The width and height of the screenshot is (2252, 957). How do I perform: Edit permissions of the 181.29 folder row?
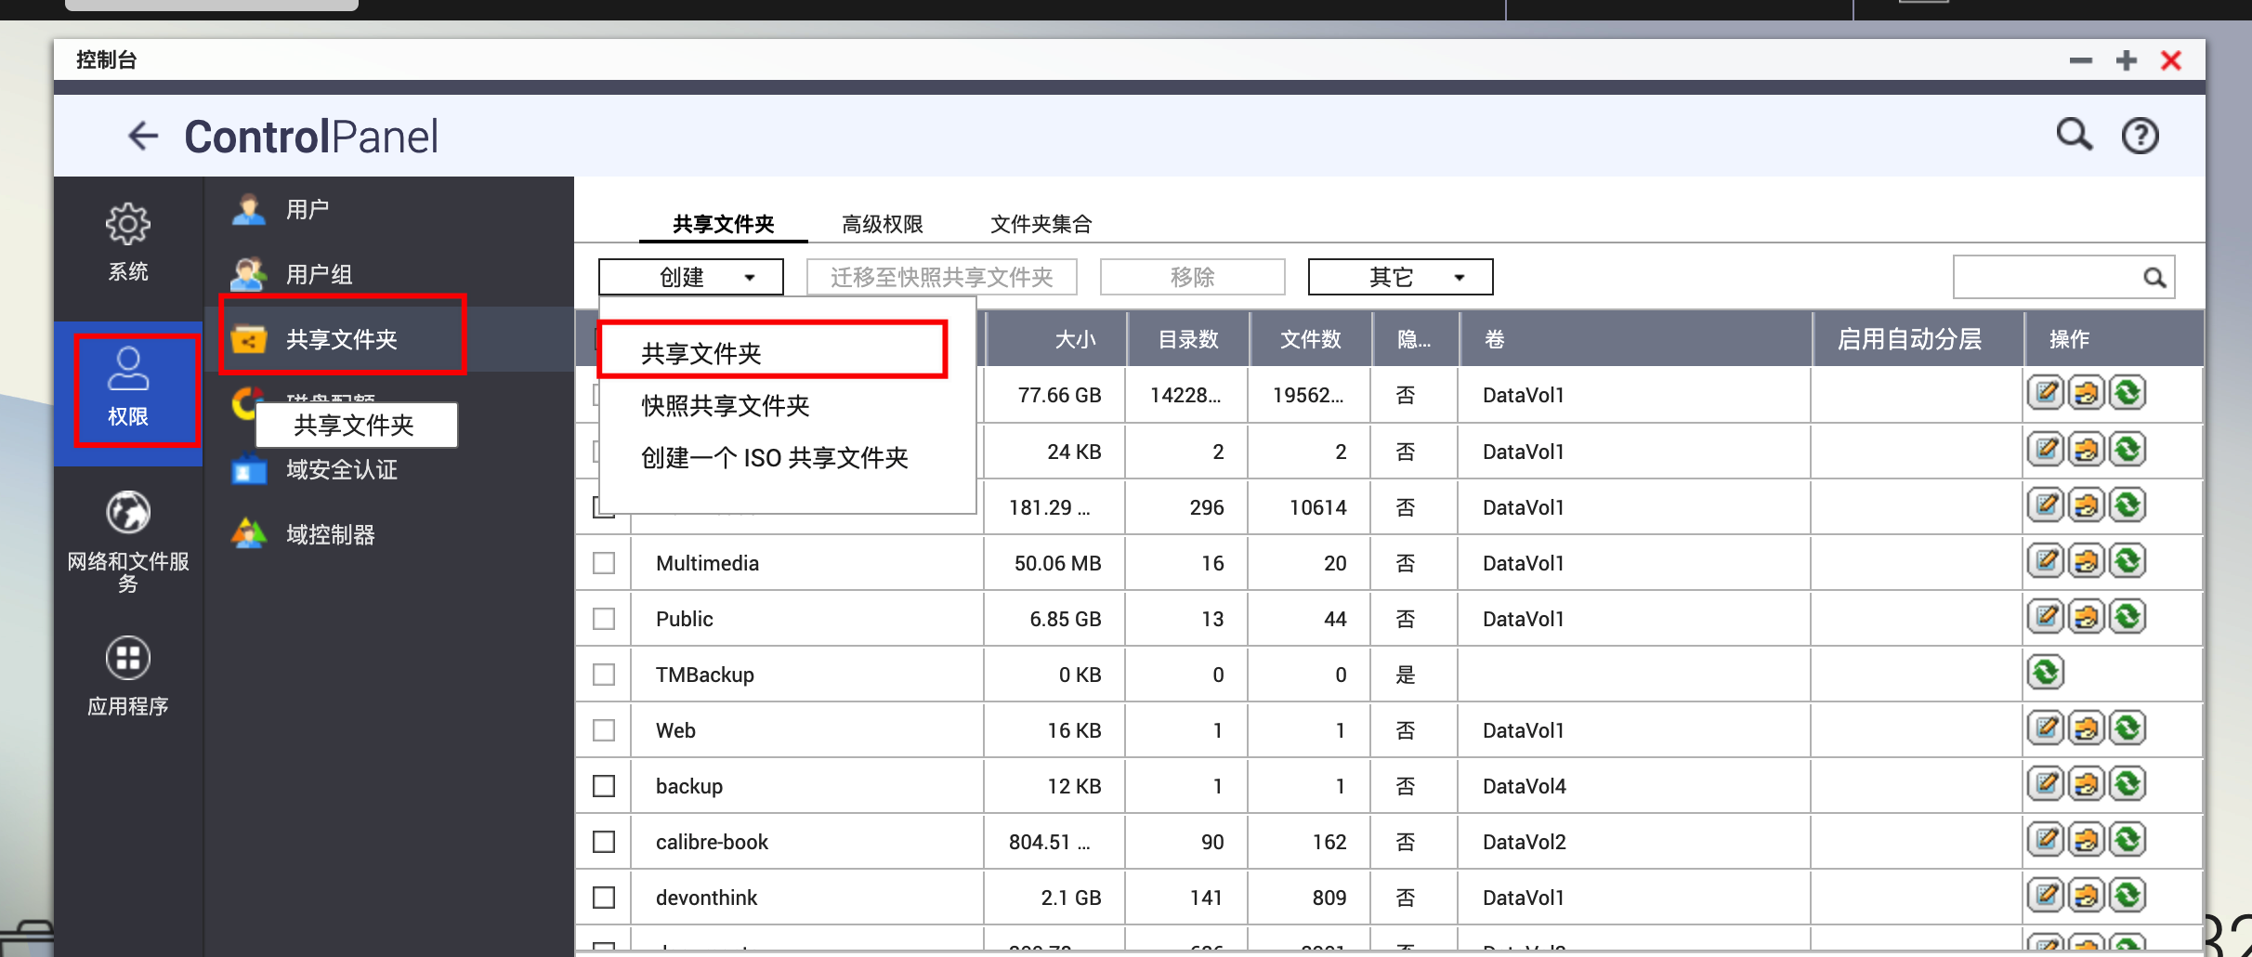[2087, 505]
